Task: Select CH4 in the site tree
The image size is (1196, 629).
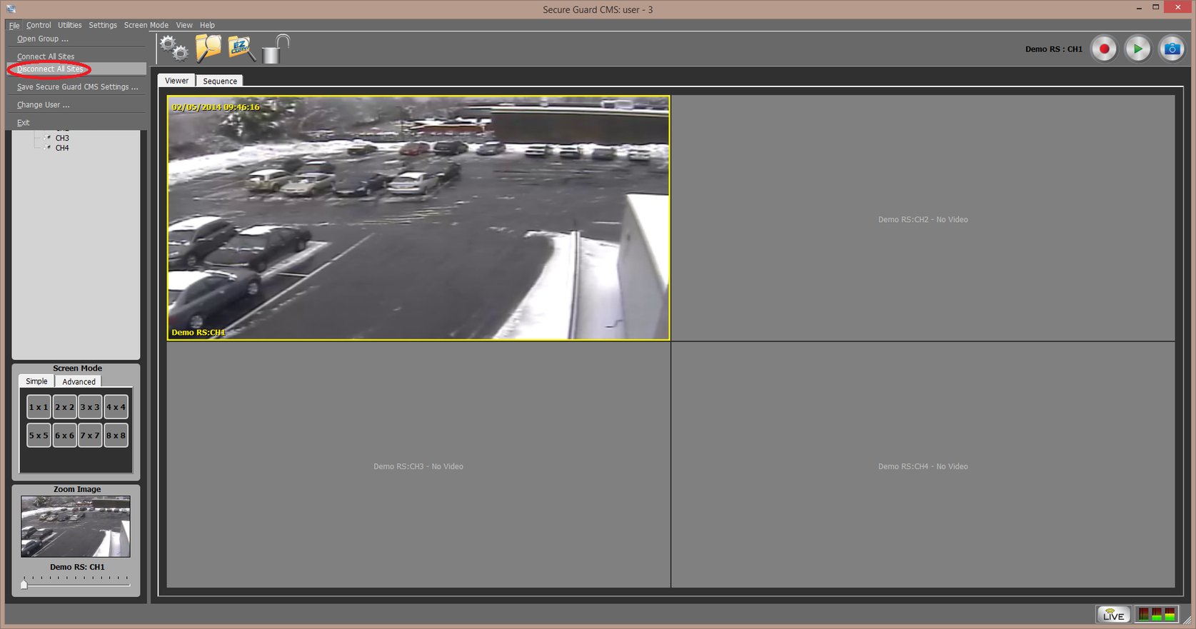Action: [x=62, y=148]
